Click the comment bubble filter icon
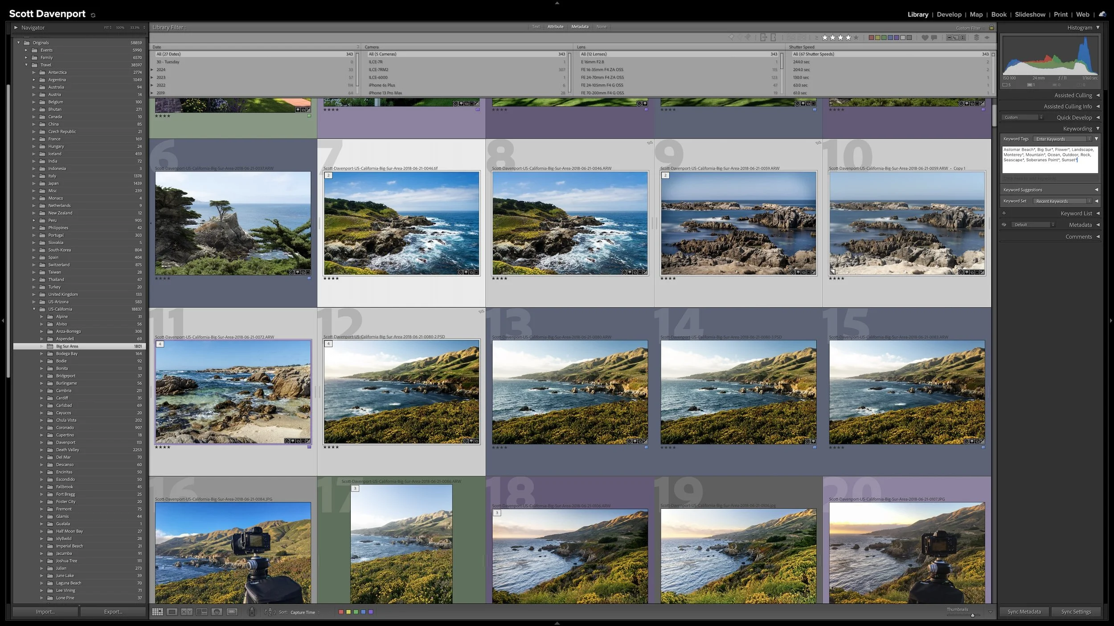The height and width of the screenshot is (626, 1114). 934,37
